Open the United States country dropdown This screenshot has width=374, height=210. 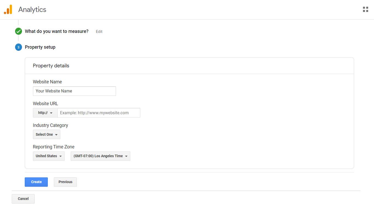point(49,156)
